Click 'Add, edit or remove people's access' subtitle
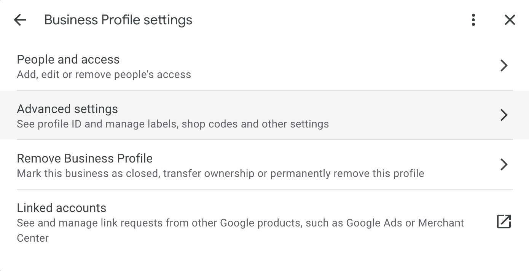This screenshot has height=271, width=529. pos(104,74)
